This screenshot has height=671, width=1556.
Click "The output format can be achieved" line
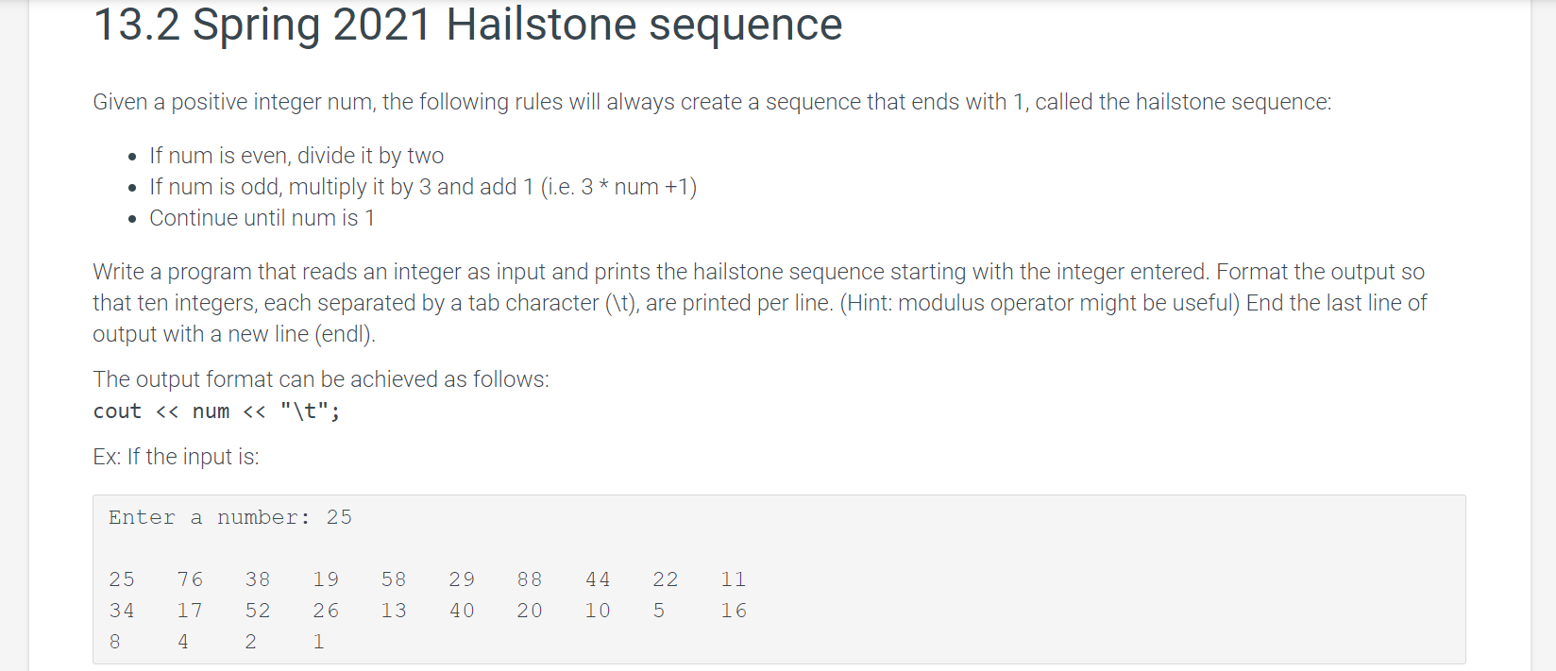(321, 379)
